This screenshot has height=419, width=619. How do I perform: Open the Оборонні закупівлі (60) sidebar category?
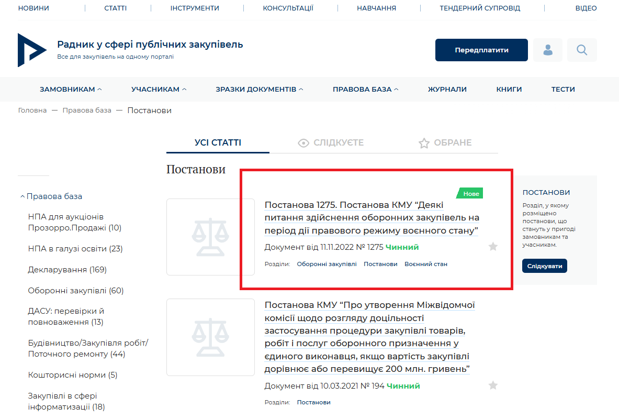click(75, 291)
